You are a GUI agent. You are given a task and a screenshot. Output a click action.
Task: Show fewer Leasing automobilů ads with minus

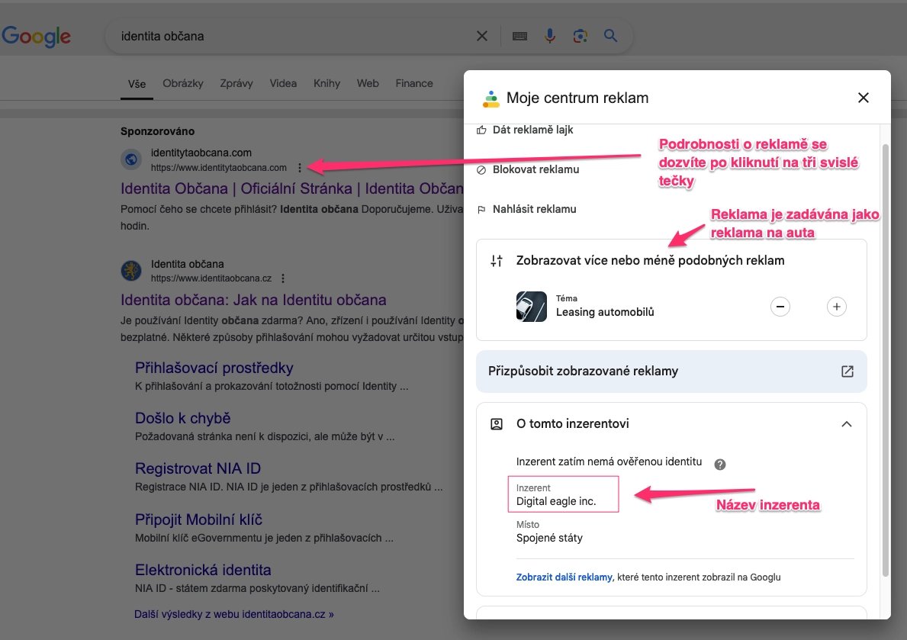(x=780, y=306)
